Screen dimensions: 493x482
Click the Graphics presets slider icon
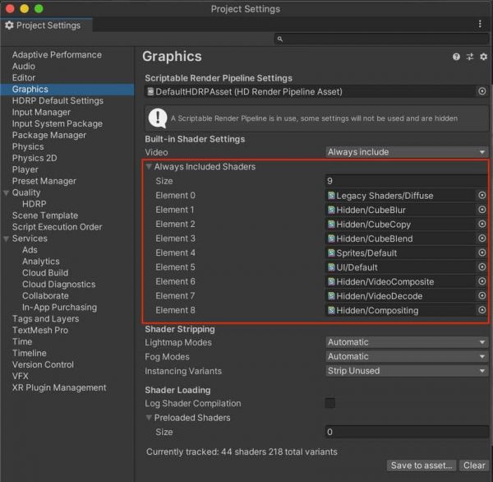tap(469, 57)
